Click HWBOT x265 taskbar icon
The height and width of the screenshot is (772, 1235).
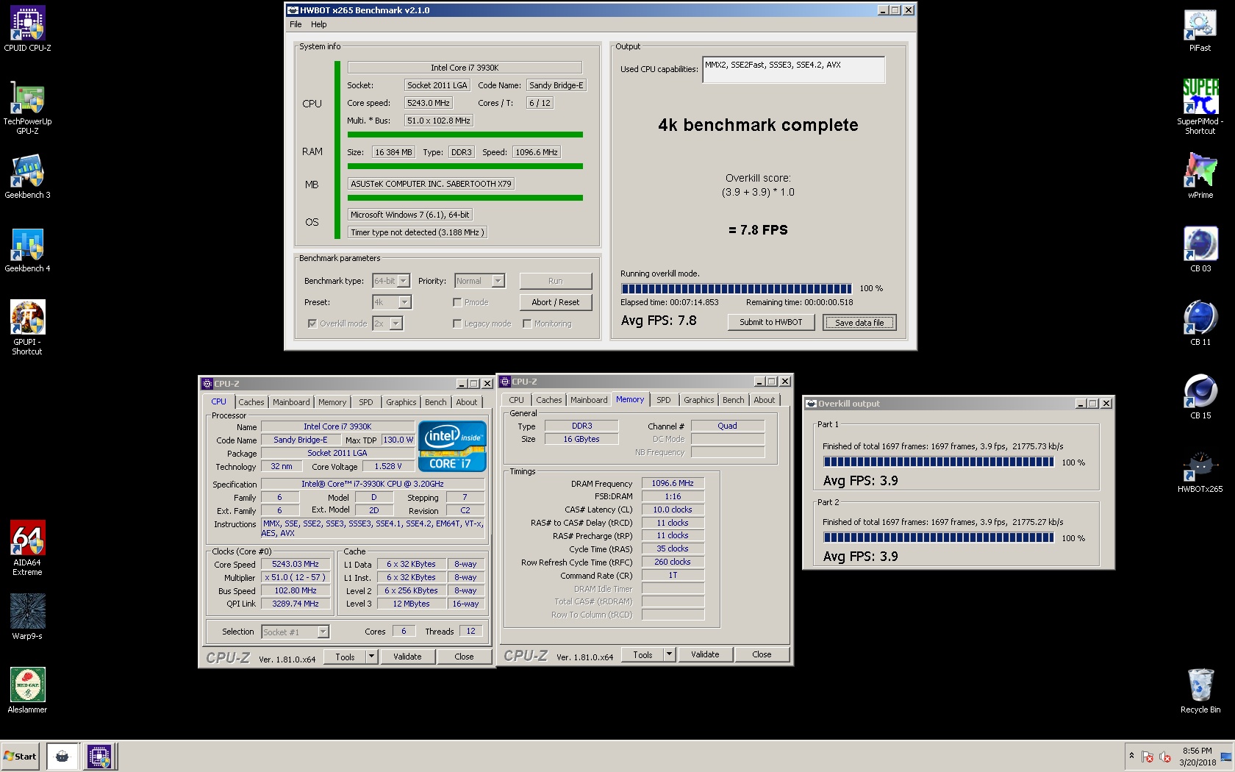[x=62, y=756]
